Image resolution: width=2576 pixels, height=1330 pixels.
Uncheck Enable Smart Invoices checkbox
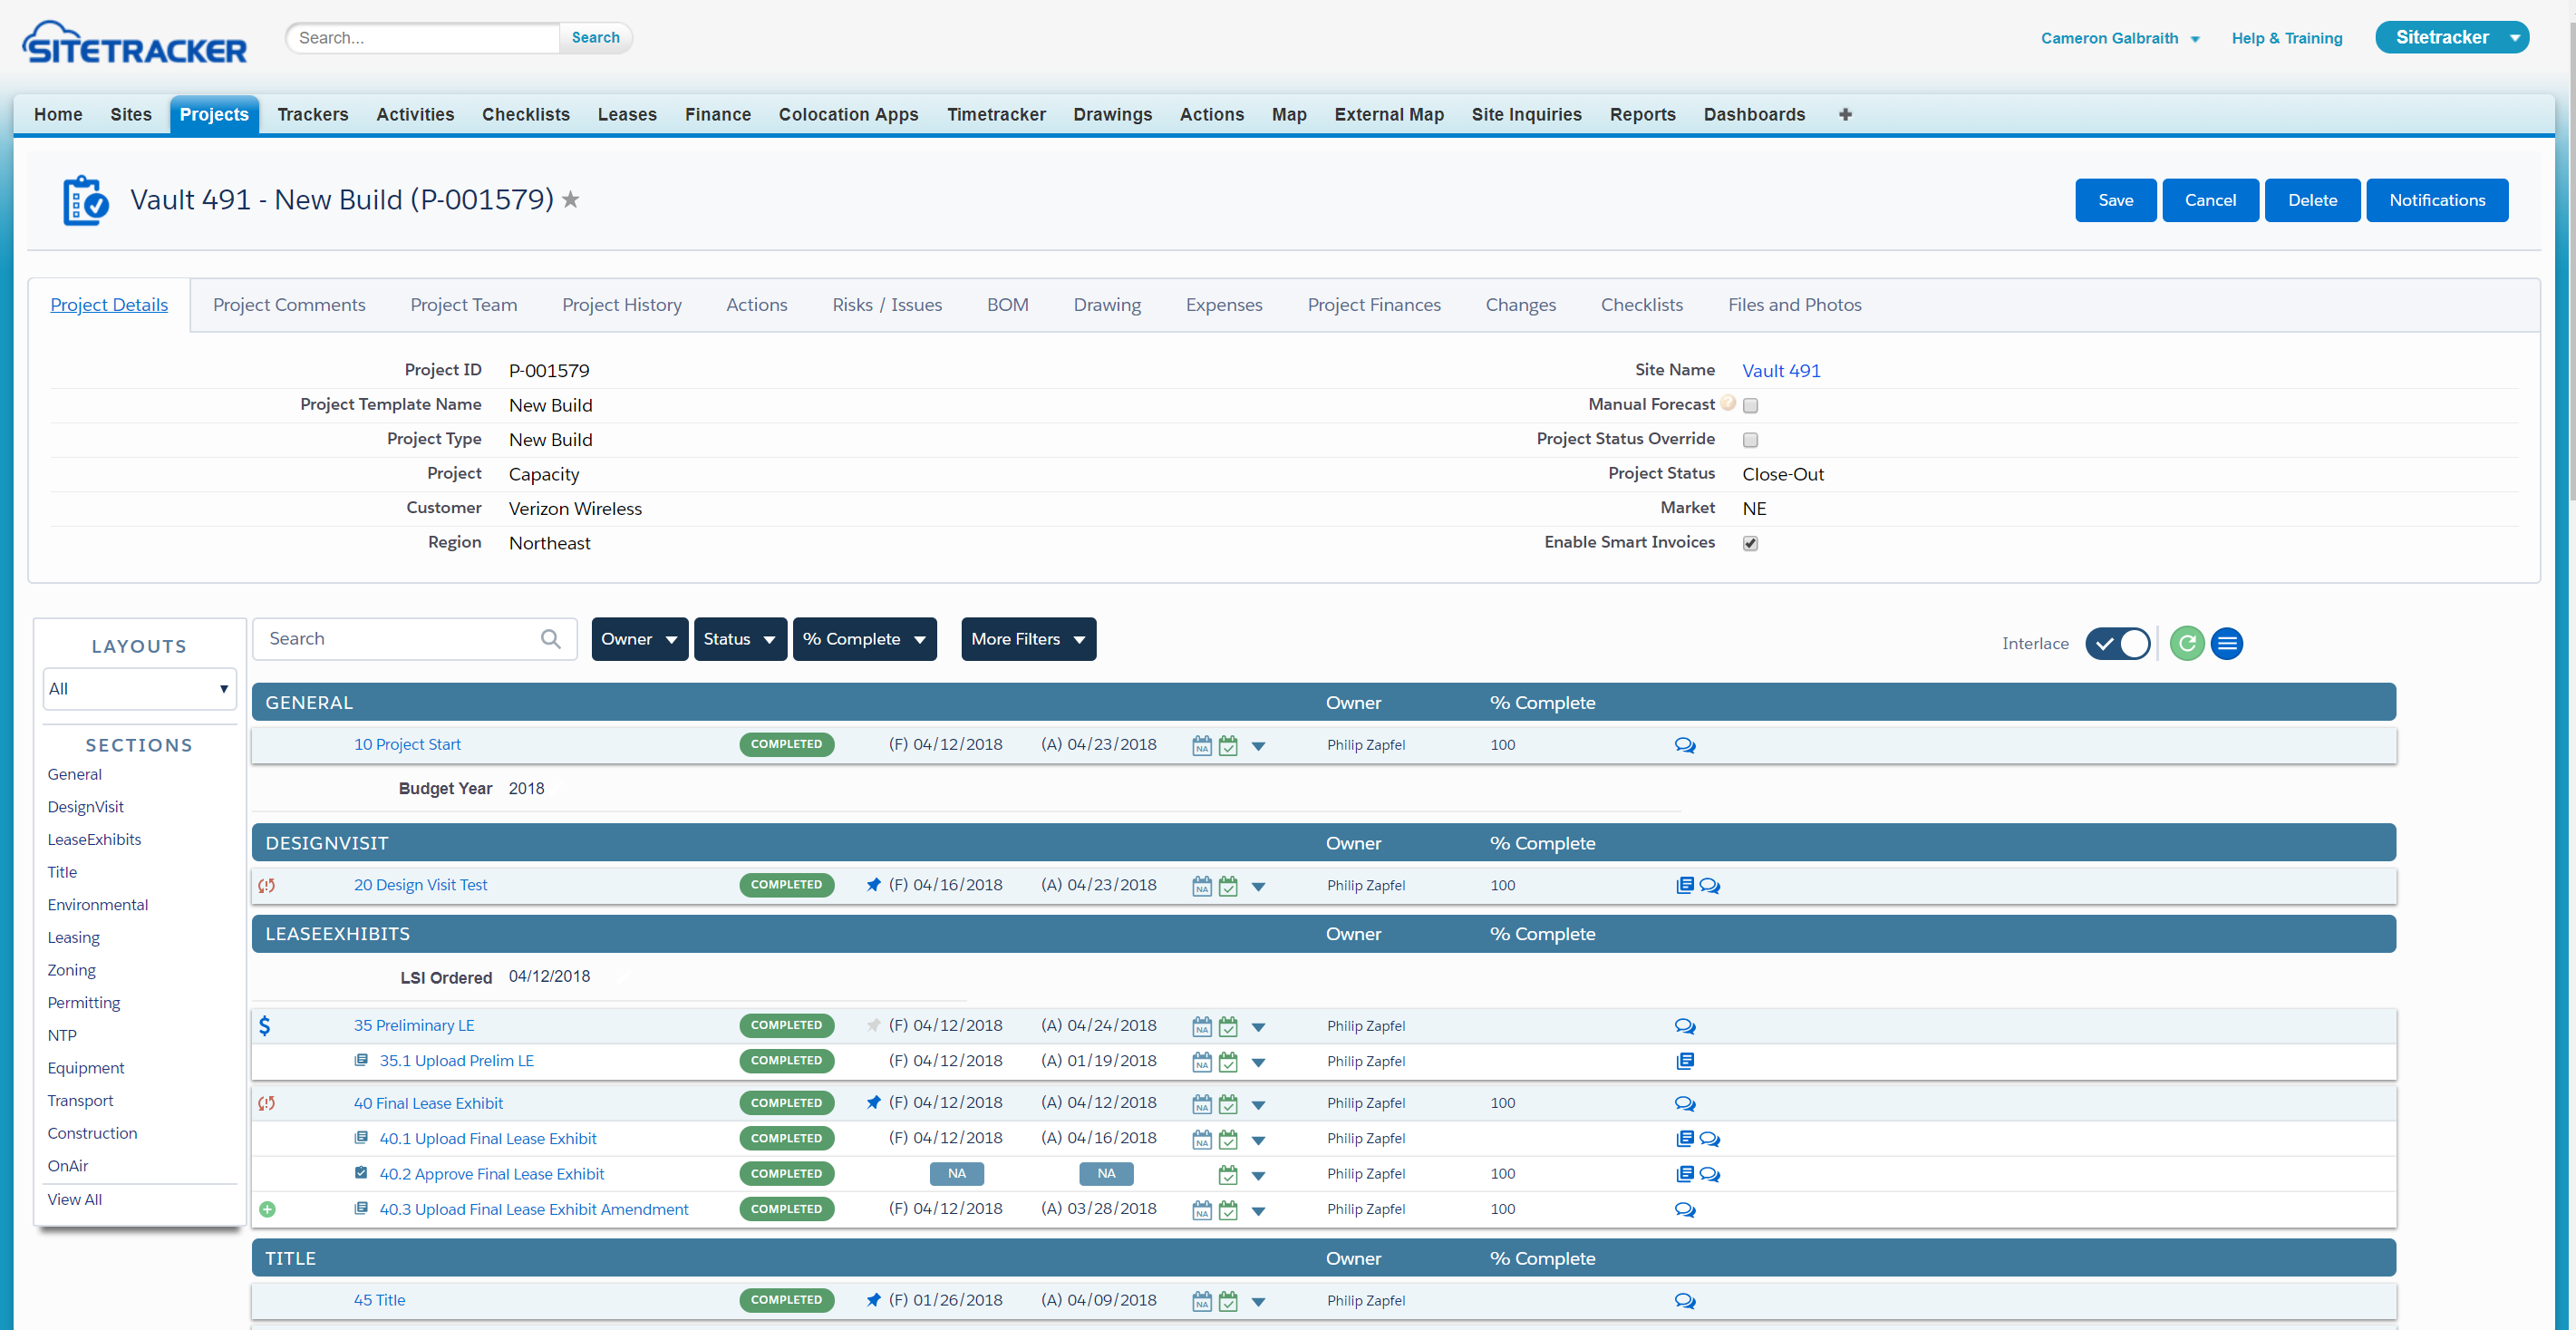click(1750, 543)
